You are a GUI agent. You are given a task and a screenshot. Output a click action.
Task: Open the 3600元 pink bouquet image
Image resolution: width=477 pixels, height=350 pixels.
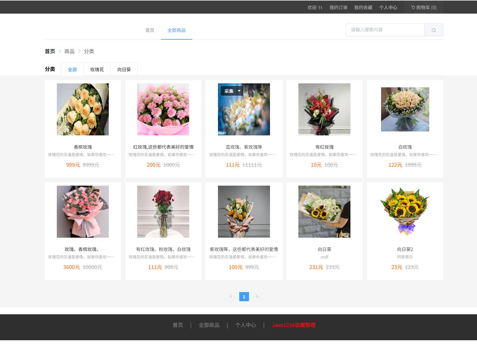(83, 212)
